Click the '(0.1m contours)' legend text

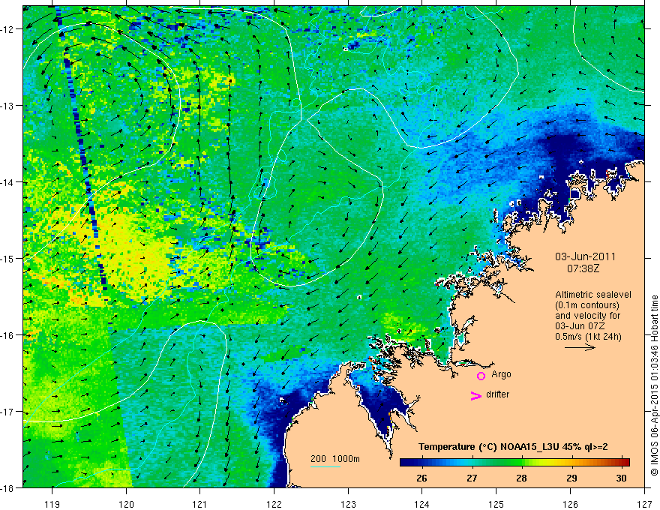coord(587,305)
